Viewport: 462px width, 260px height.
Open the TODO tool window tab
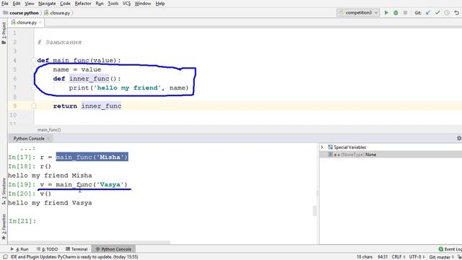tap(48, 249)
